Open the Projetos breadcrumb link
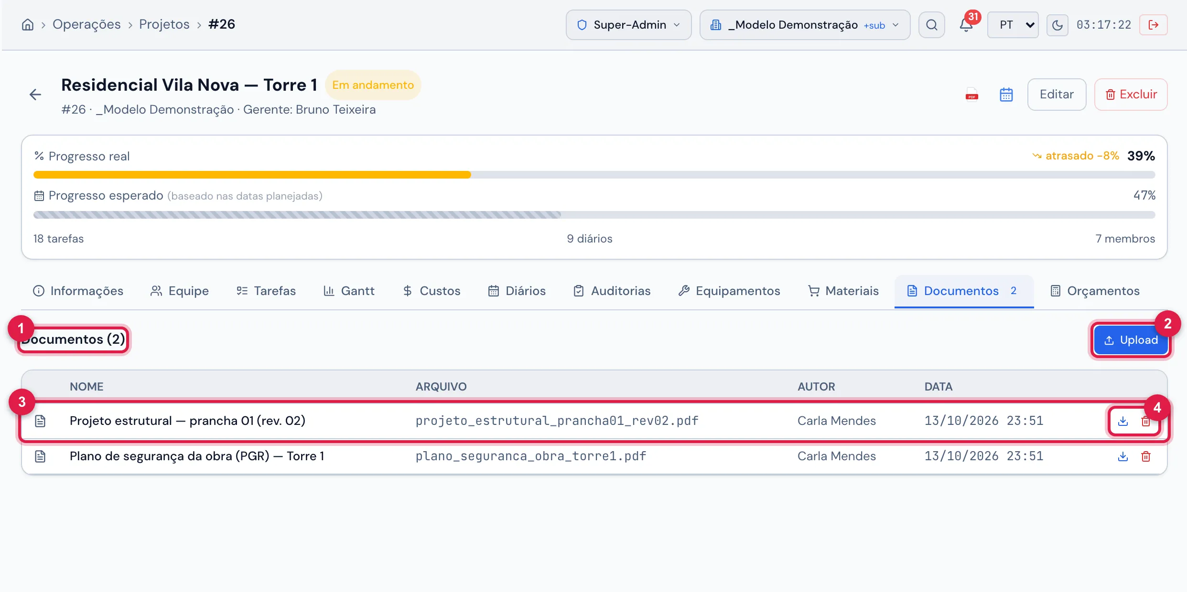This screenshot has width=1187, height=592. coord(164,24)
